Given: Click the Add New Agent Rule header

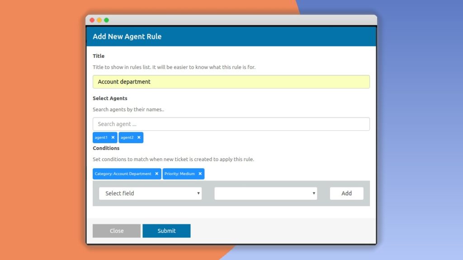Looking at the screenshot, I should 127,37.
